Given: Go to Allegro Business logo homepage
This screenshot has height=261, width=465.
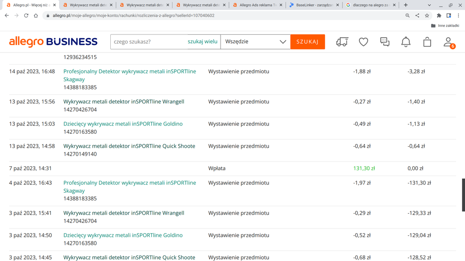Looking at the screenshot, I should pos(53,42).
